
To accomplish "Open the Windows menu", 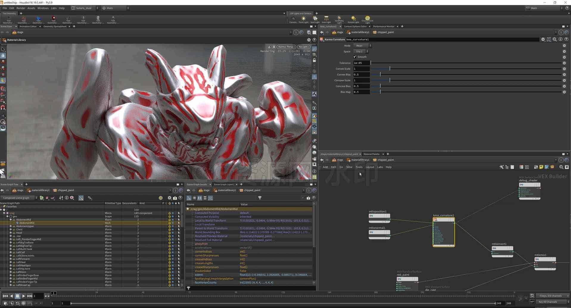I will click(x=43, y=8).
